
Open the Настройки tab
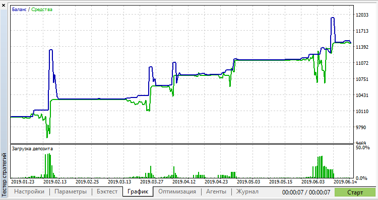[29, 191]
